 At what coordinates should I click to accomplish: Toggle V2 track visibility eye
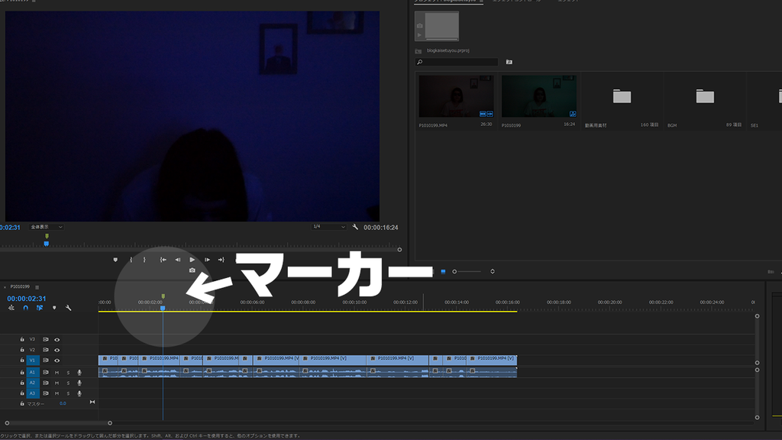[57, 350]
